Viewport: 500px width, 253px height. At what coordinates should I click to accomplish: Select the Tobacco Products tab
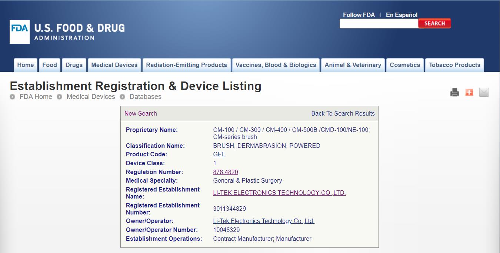(x=454, y=65)
